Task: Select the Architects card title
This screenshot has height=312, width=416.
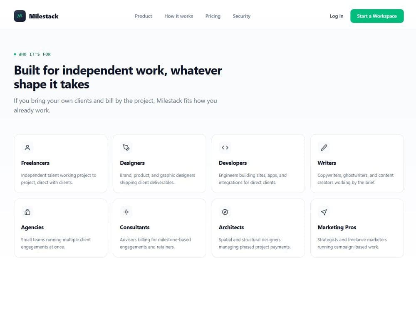Action: pyautogui.click(x=231, y=228)
